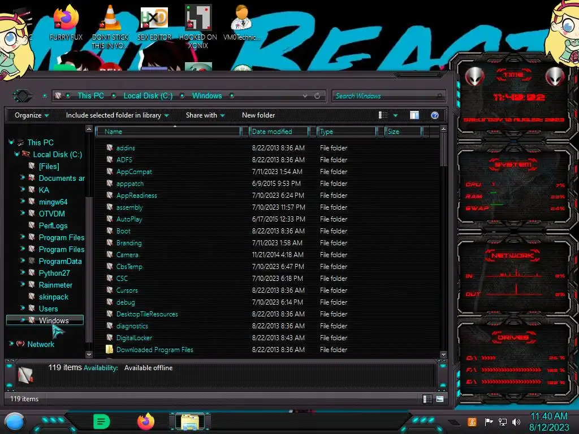The image size is (579, 434).
Task: Sort by the Type column header
Action: pyautogui.click(x=347, y=132)
